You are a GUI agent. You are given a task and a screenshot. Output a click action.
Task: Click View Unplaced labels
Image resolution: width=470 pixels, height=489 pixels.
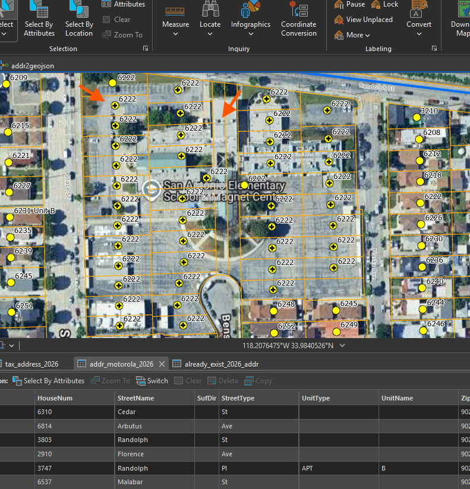pos(363,20)
